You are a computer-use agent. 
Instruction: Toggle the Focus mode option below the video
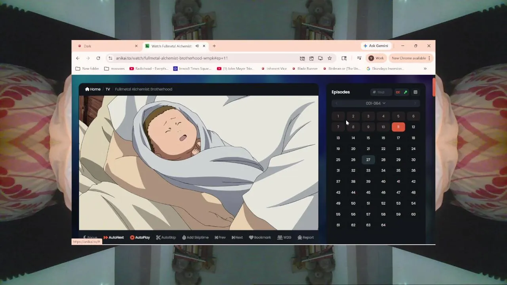pos(90,237)
